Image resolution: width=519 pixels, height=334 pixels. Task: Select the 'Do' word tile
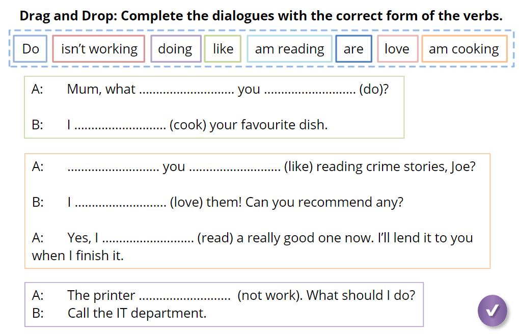31,49
